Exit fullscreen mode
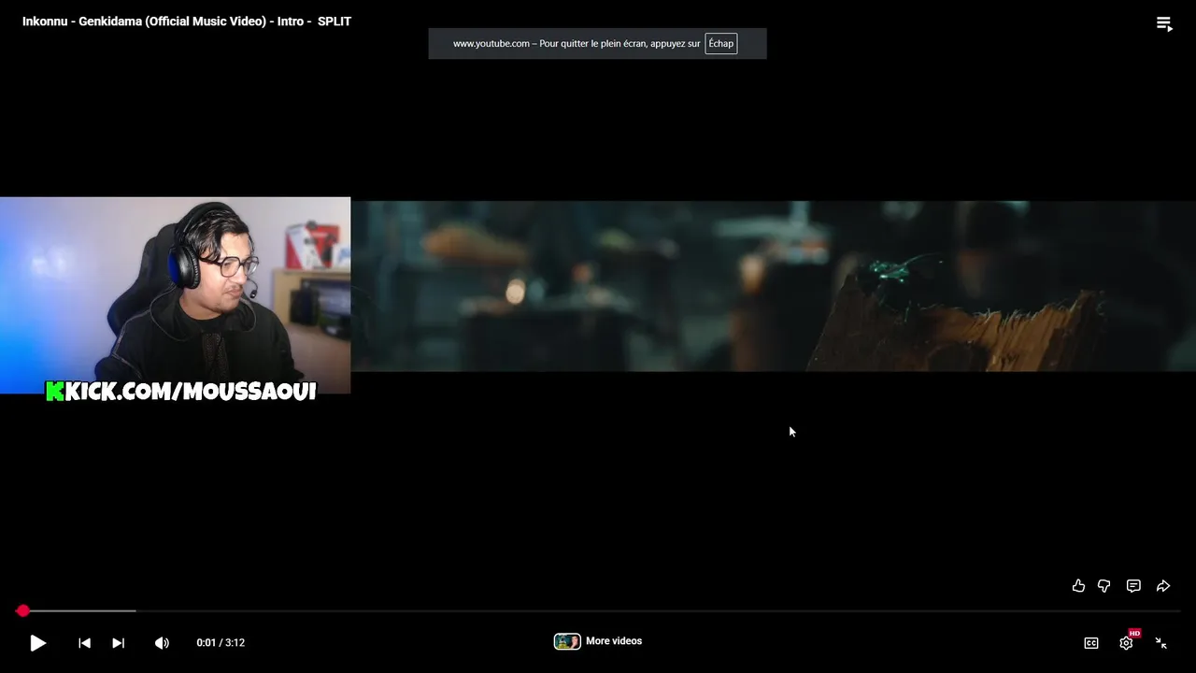The image size is (1196, 673). tap(1161, 643)
